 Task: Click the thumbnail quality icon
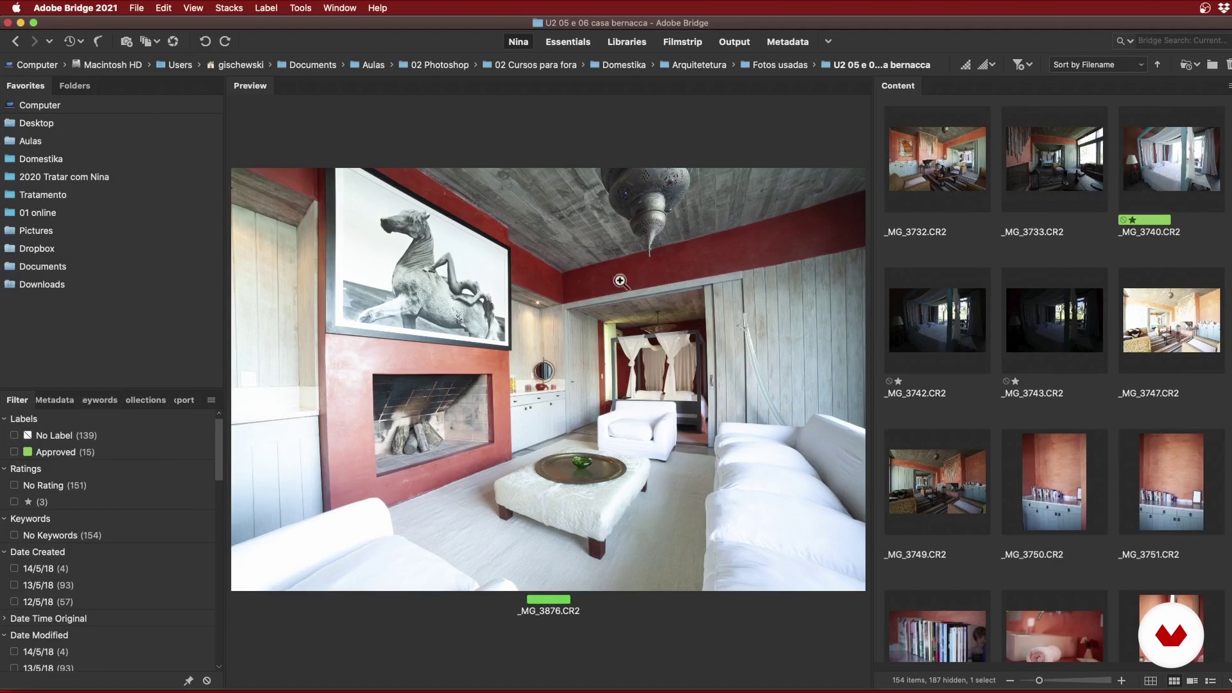click(x=966, y=65)
